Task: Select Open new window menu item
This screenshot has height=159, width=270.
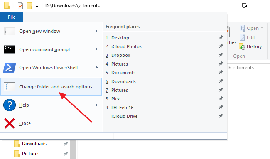Action: 51,31
